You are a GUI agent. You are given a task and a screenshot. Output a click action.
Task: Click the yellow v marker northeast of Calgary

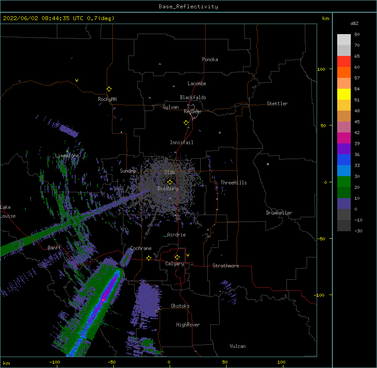click(x=188, y=255)
